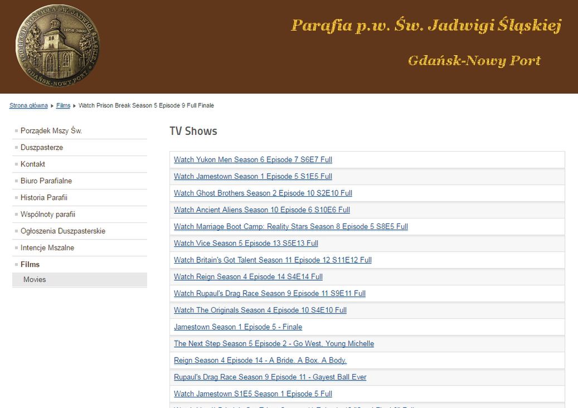Screen dimensions: 578x408
Task: Open Jamestown Season 1 Episode 5 - Finale
Action: (x=238, y=327)
